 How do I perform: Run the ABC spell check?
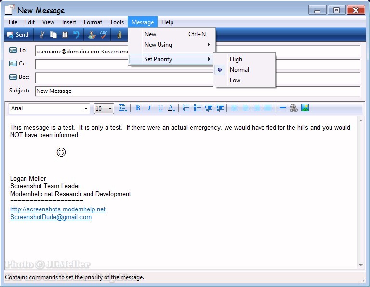click(104, 35)
